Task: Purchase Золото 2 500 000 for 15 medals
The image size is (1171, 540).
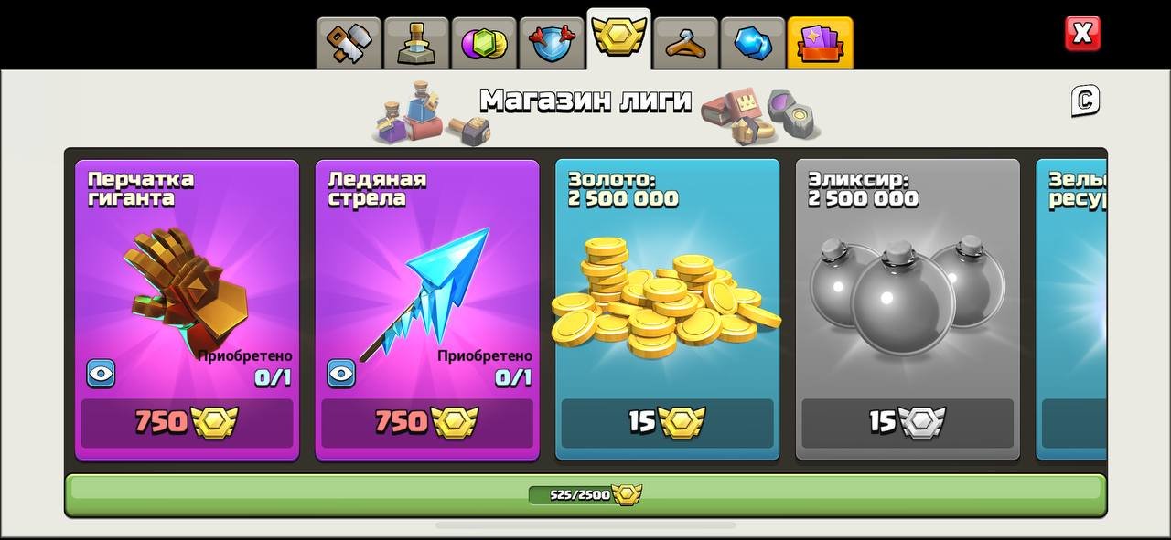Action: 668,422
